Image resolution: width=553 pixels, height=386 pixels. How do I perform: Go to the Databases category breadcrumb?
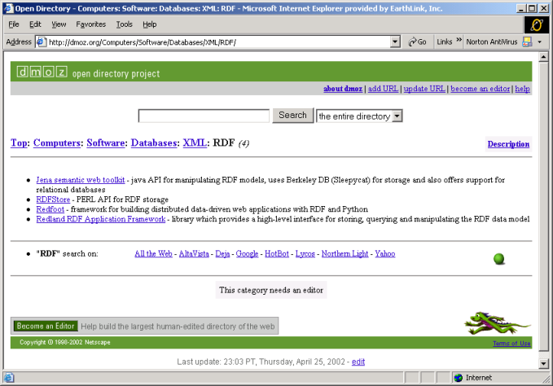(x=154, y=143)
